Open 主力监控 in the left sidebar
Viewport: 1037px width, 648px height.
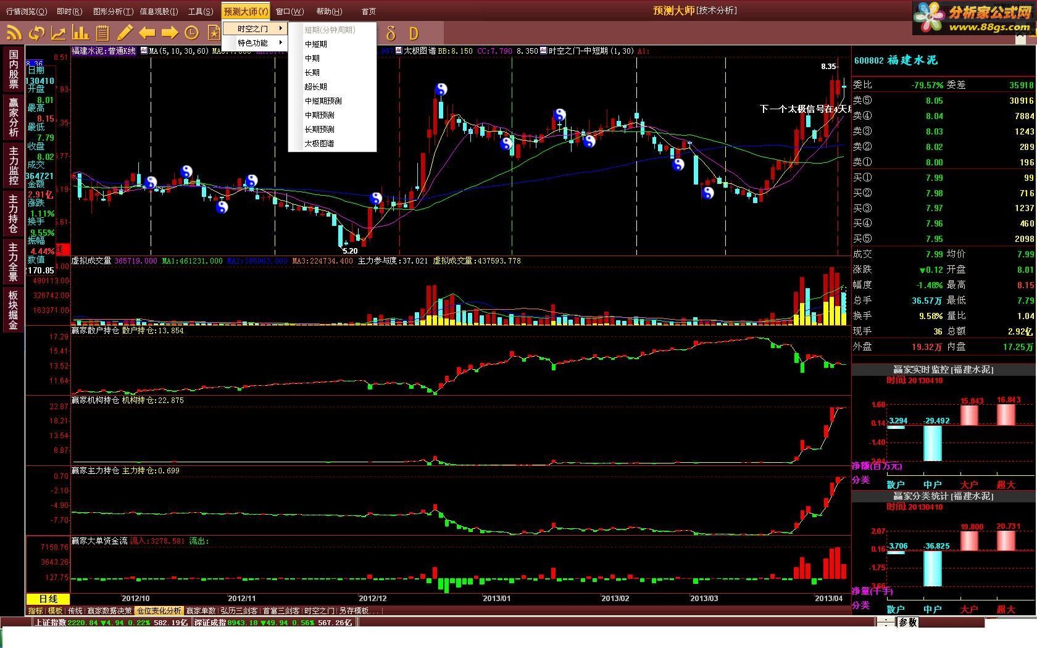pyautogui.click(x=13, y=165)
